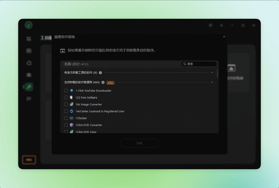
Task: Collapse the 支持卸载的软件数据库 section
Action: point(212,82)
